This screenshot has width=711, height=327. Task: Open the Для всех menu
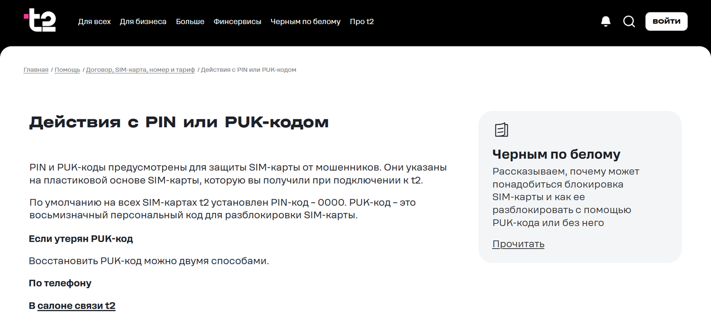(x=94, y=21)
